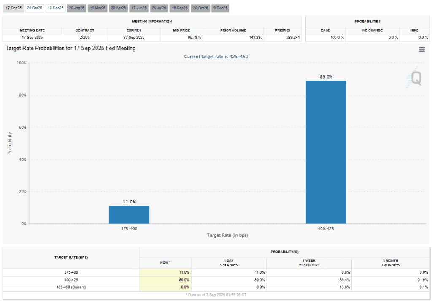Click the ZQU5 contract cell
Image resolution: width=432 pixels, height=301 pixels.
(85, 38)
